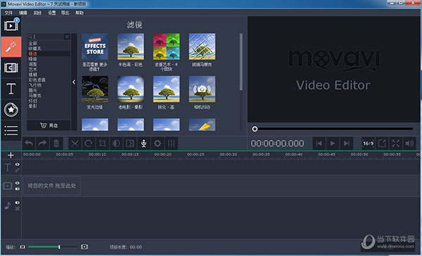Select the 收藏夹 filter category
Image resolution: width=422 pixels, height=256 pixels.
tap(34, 49)
